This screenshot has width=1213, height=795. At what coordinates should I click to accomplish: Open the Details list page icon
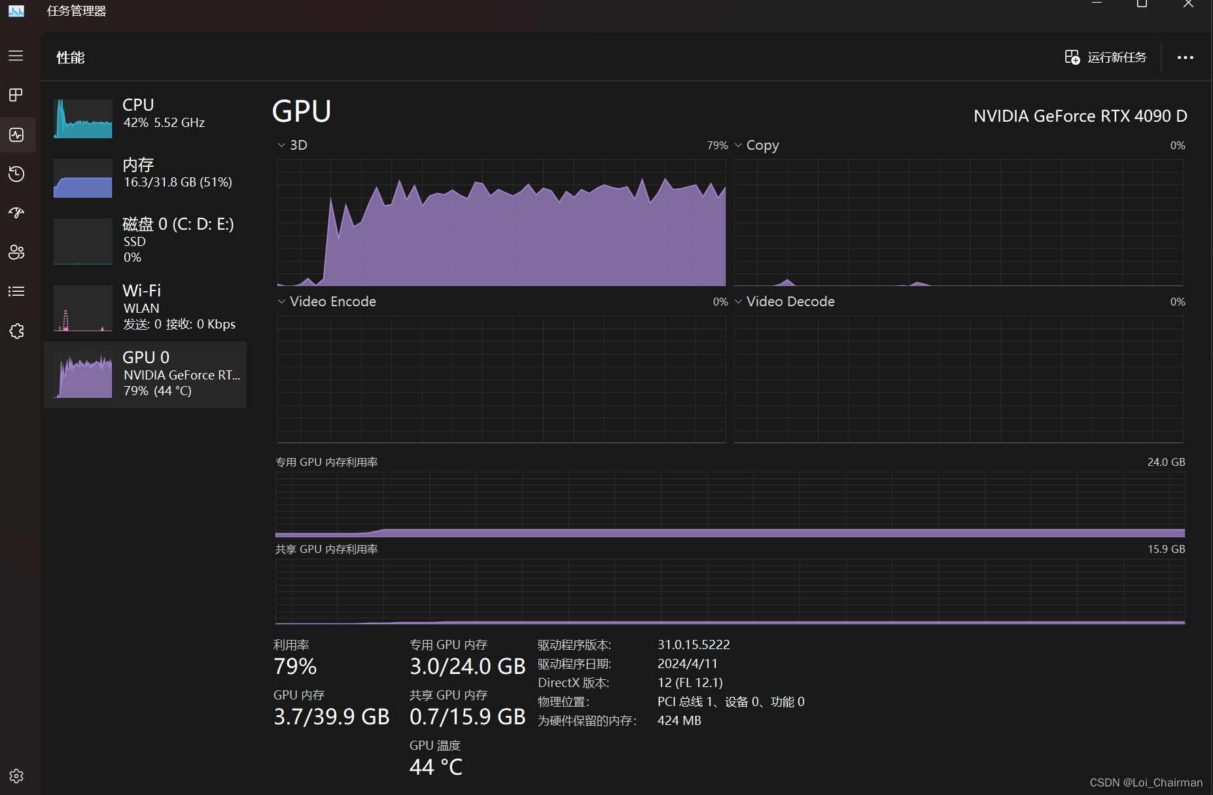pyautogui.click(x=16, y=291)
